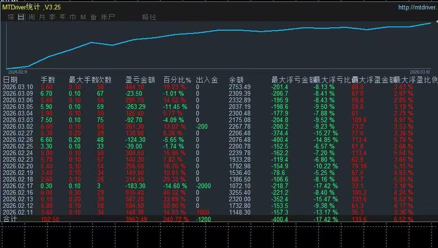Select the 2026.02.13 date row
The width and height of the screenshot is (438, 248).
tap(18, 199)
